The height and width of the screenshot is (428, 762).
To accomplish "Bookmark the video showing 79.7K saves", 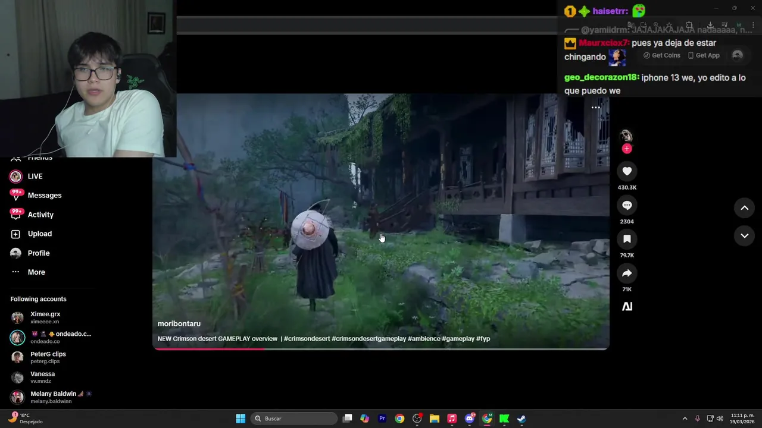I will pyautogui.click(x=627, y=239).
